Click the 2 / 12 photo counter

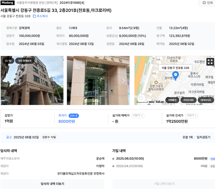coord(8,61)
